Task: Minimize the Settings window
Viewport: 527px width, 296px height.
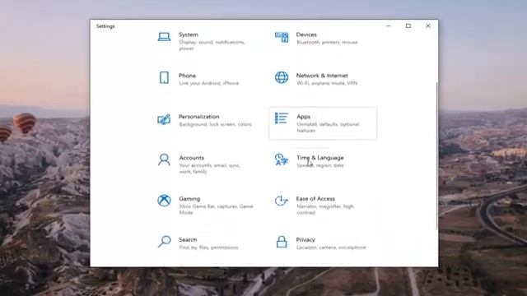Action: (389, 25)
